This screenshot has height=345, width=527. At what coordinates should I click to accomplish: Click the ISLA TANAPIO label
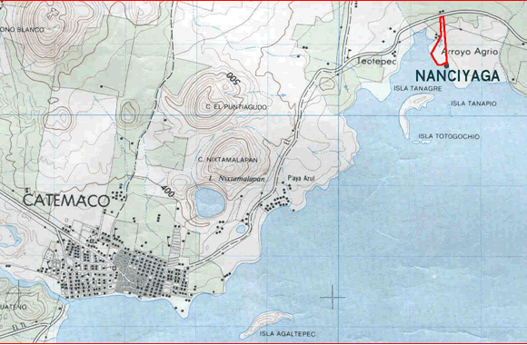click(x=473, y=103)
